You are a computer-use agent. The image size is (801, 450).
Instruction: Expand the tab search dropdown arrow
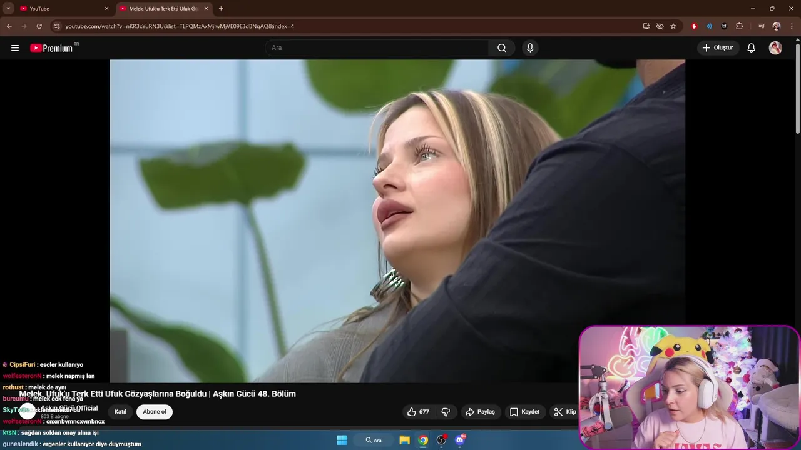[8, 8]
